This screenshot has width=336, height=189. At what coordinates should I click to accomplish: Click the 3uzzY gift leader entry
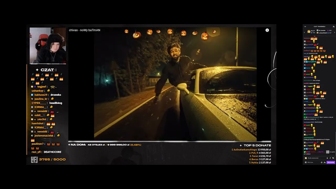(311, 31)
